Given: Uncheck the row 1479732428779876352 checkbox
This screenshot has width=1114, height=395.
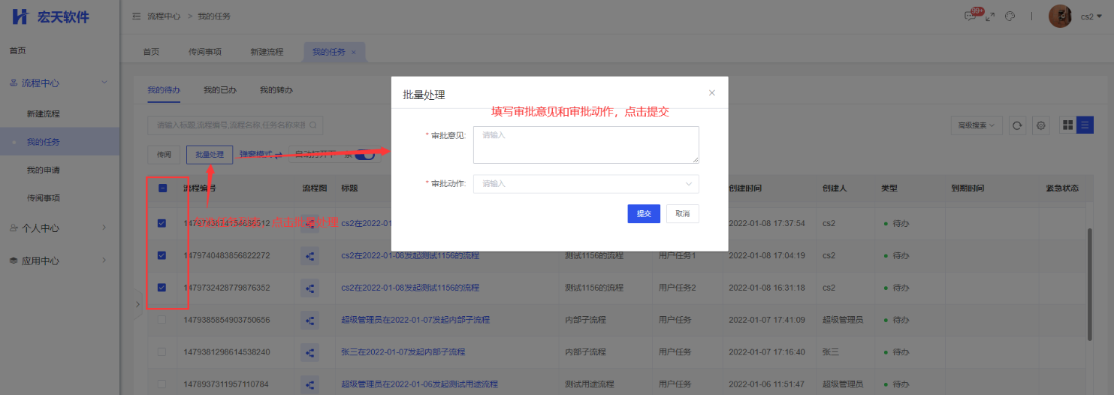Looking at the screenshot, I should point(162,288).
